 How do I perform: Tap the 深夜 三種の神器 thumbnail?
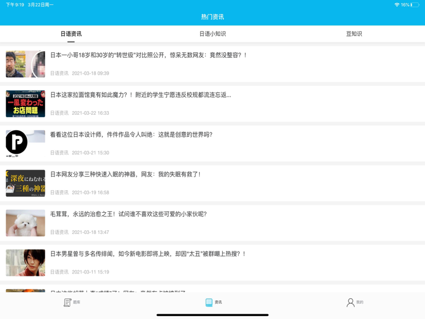click(25, 183)
